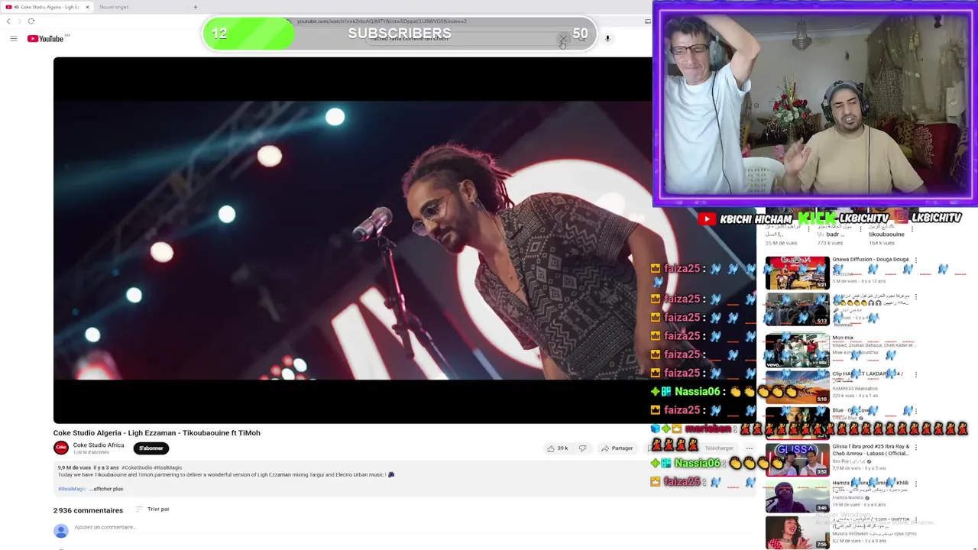The width and height of the screenshot is (978, 550).
Task: Open Glissa f ibra prod #25 title
Action: tap(871, 450)
